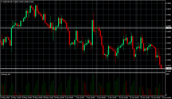This screenshot has height=99, width=172.
Task: Click the 4009 volume scale maximum label
Action: click(168, 74)
